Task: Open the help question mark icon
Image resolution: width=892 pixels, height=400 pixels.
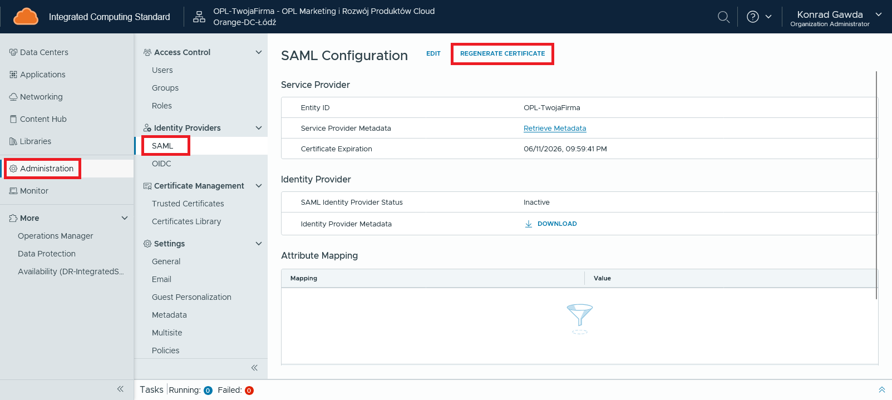Action: coord(753,17)
